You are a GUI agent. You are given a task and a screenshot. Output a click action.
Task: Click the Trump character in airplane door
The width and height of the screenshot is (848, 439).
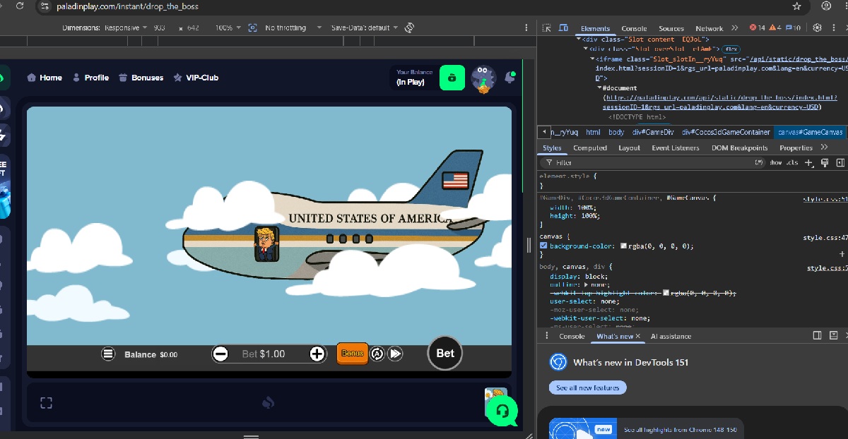pyautogui.click(x=265, y=243)
